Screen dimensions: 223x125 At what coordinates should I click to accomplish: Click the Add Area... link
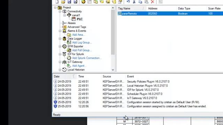78,35
